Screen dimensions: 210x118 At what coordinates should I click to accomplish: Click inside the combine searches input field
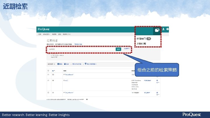click(82, 49)
